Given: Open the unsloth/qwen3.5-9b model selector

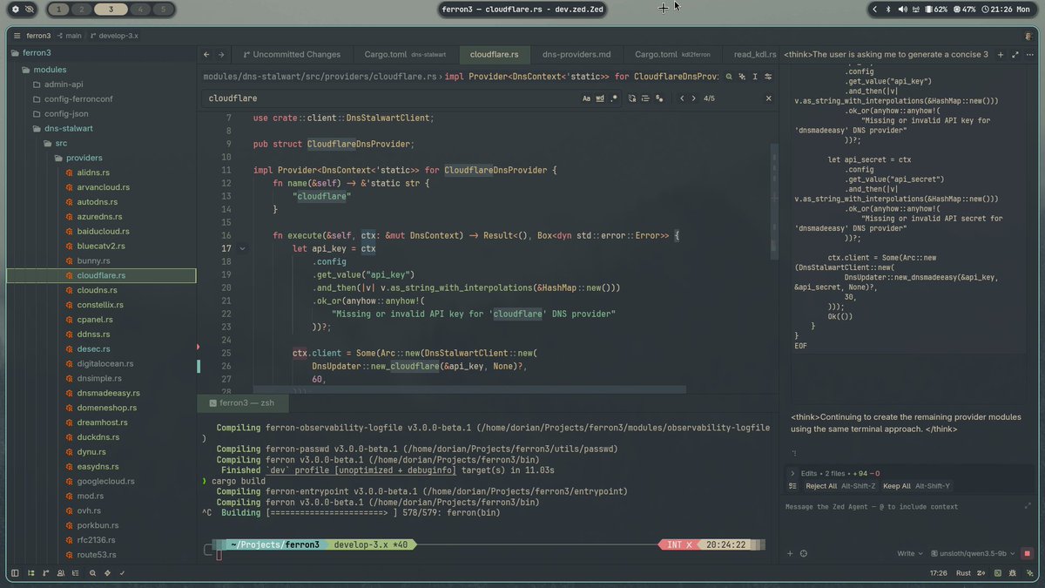Looking at the screenshot, I should point(973,553).
